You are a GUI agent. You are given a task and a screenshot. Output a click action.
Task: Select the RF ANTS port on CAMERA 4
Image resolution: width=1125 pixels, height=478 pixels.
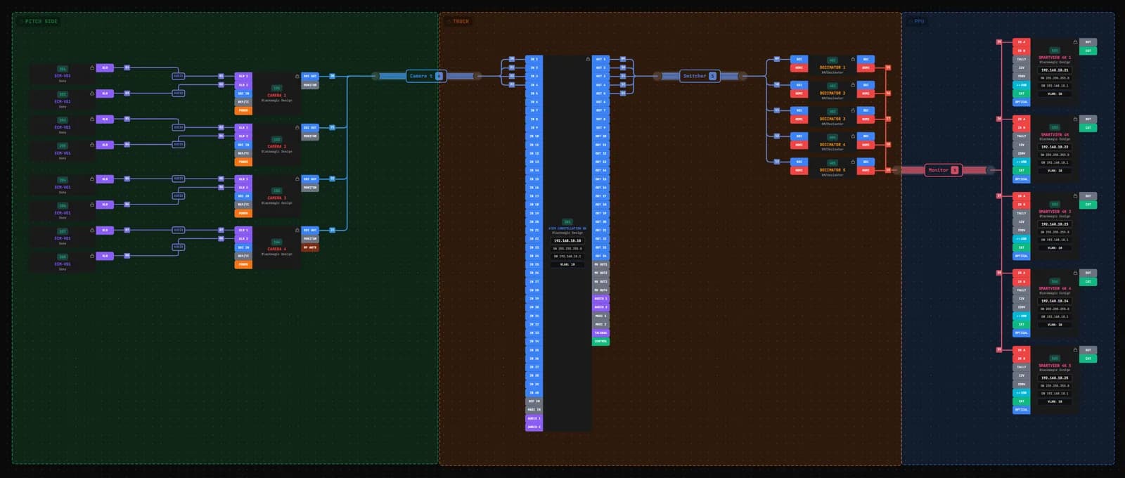(310, 247)
